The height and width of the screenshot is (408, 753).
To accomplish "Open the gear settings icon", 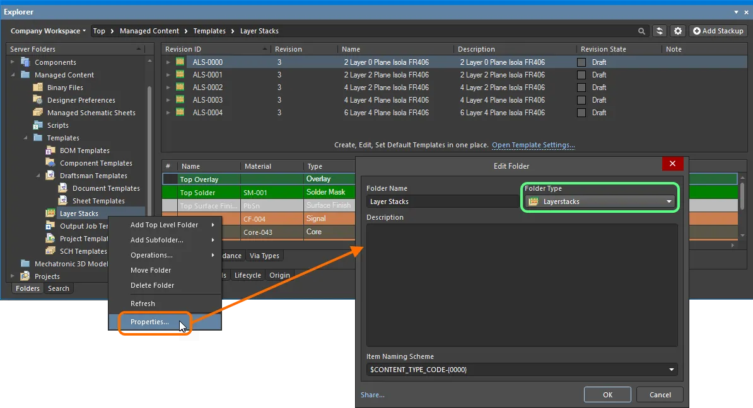I will (x=677, y=31).
